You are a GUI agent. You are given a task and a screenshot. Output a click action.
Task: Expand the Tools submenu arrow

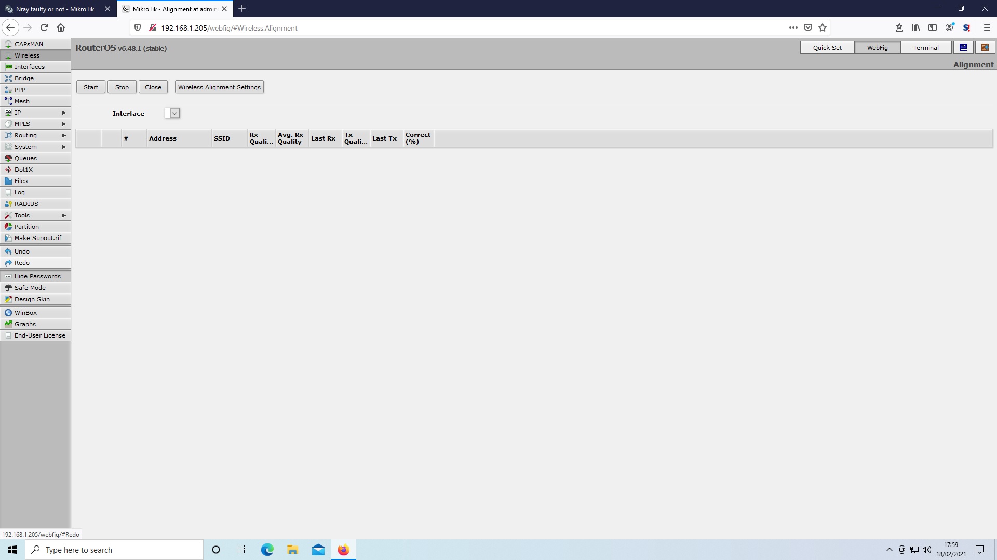point(64,215)
